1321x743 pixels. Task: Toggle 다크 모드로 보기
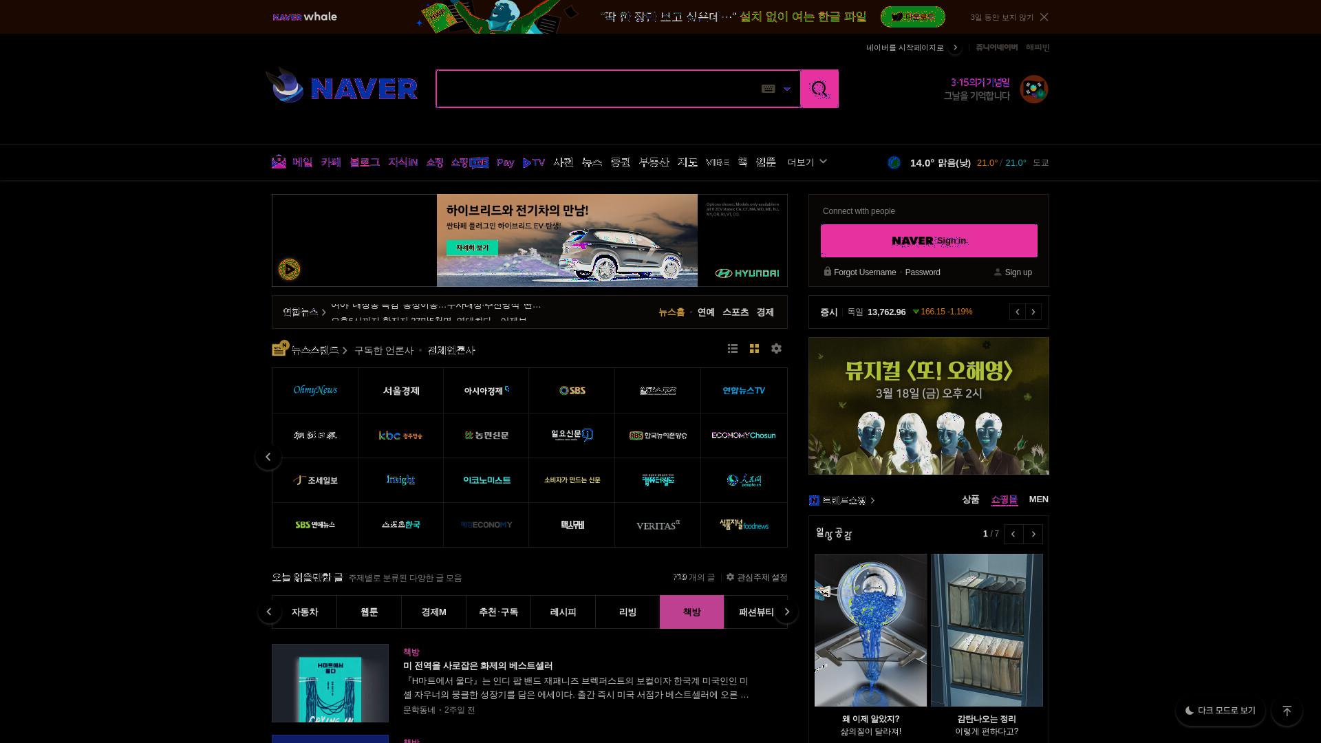[x=1220, y=711]
